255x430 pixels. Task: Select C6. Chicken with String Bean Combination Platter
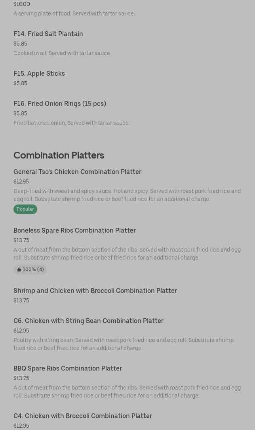[x=88, y=321]
